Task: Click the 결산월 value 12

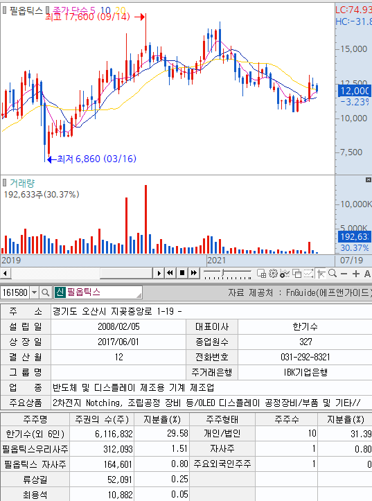Action: [x=118, y=357]
